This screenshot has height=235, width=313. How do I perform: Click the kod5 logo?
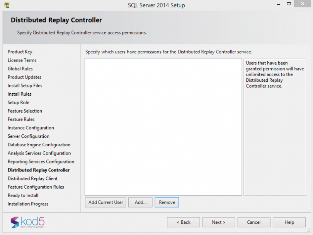(27, 222)
